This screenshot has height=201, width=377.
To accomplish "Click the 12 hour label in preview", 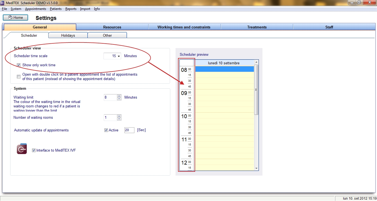I will 184,163.
